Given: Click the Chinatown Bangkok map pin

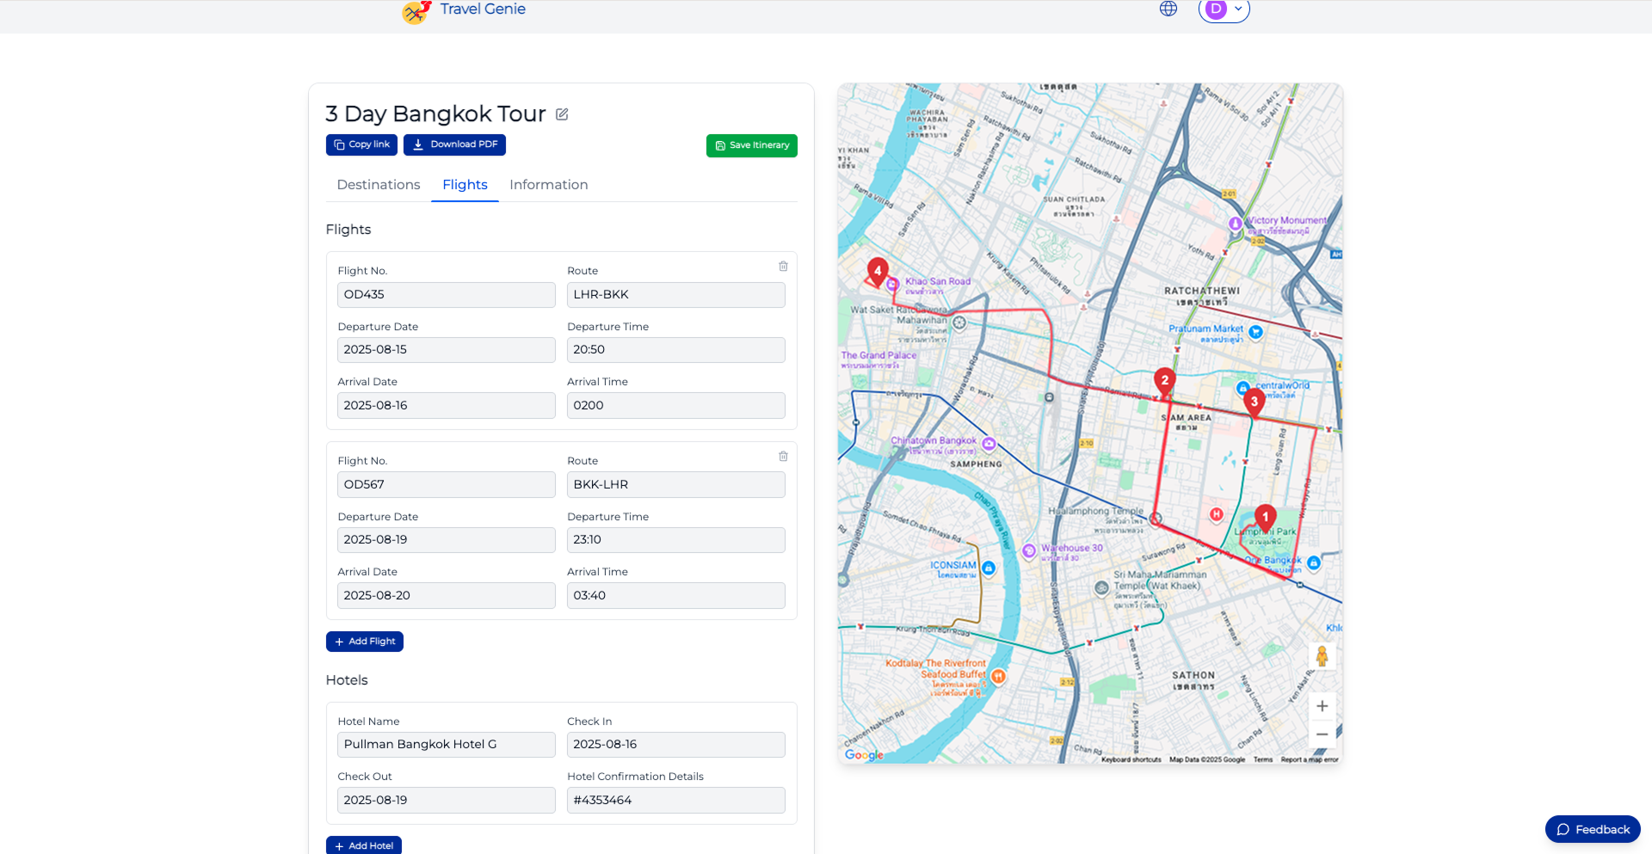Looking at the screenshot, I should pos(989,444).
